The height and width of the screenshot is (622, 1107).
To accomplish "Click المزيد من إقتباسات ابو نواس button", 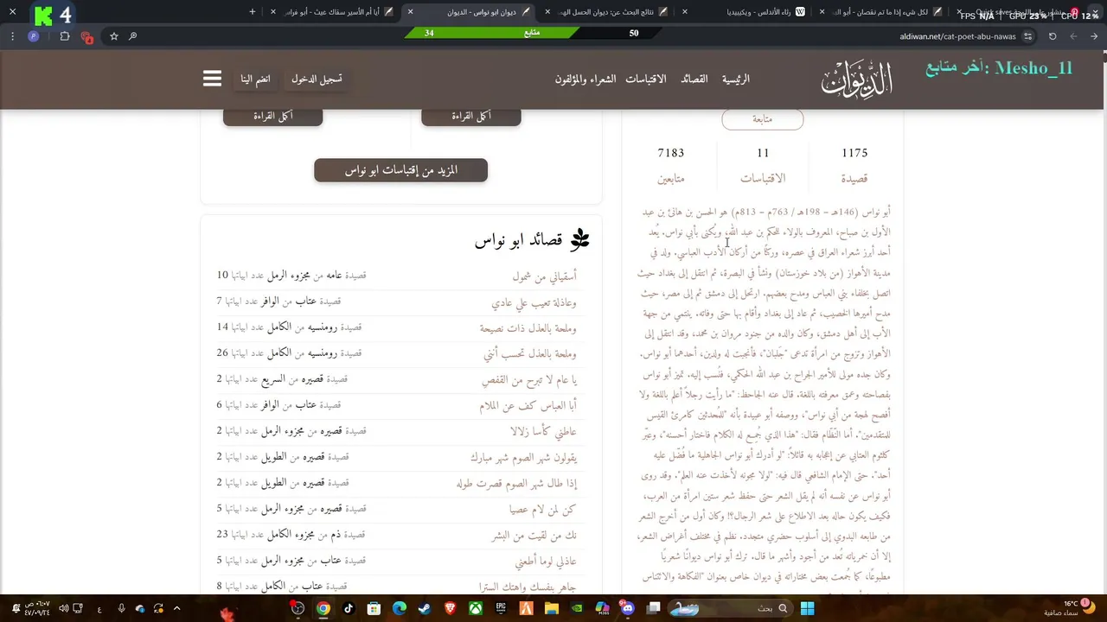I will tap(400, 170).
